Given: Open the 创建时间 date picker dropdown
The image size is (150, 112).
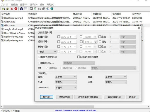Looking at the screenshot, I should (75, 37).
